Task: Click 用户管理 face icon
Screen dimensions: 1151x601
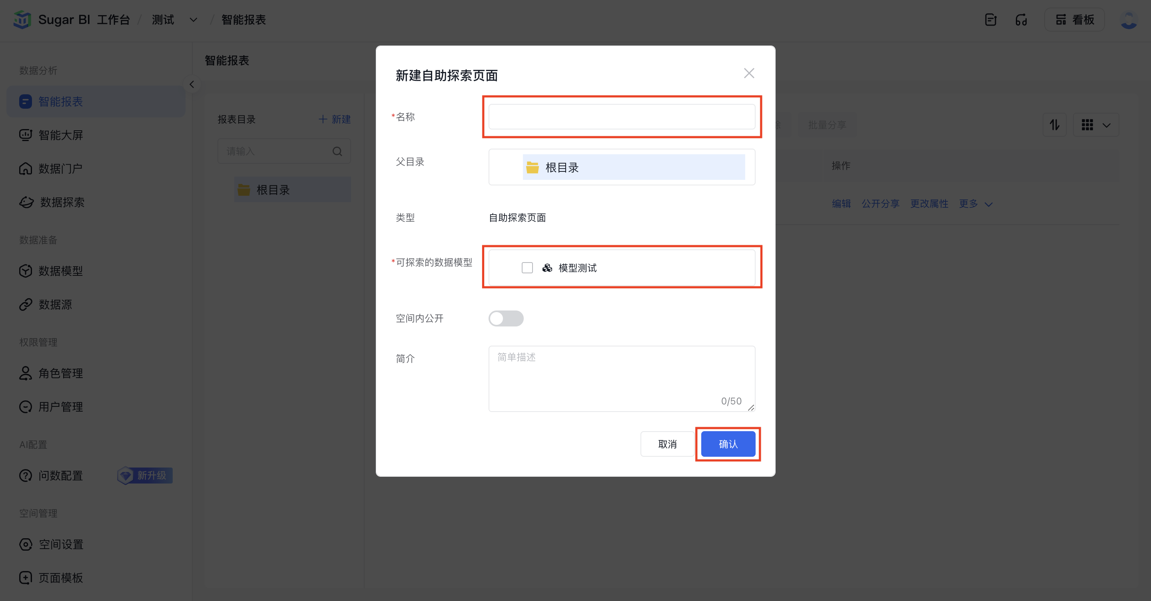Action: click(26, 407)
